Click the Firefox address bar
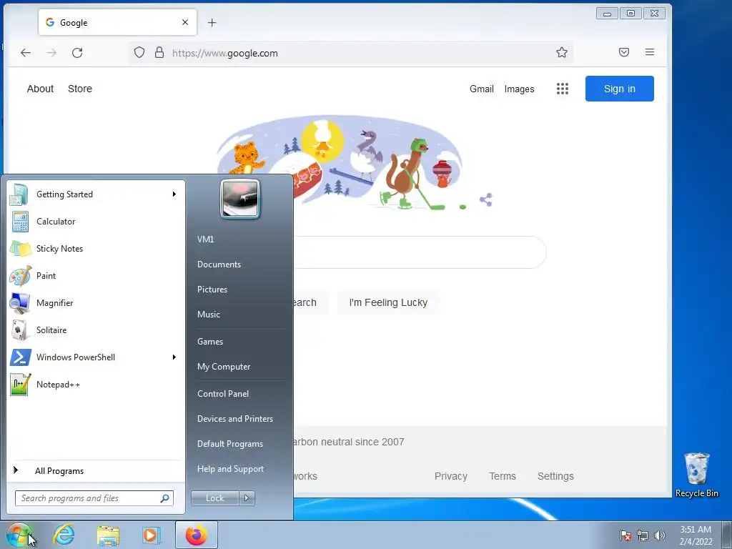 click(350, 53)
